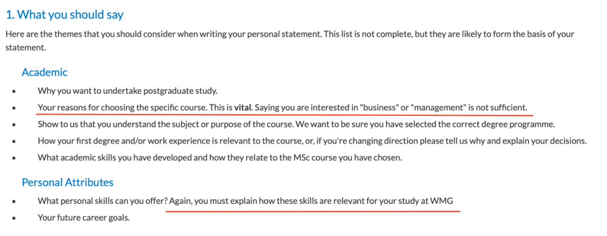Click the bullet before 'Show to us that you understand'

pyautogui.click(x=13, y=125)
